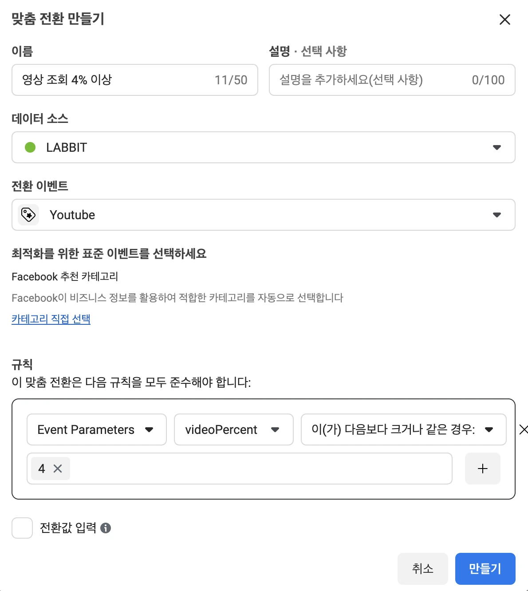Open the videoPercent parameter dropdown
The image size is (528, 591).
point(233,429)
